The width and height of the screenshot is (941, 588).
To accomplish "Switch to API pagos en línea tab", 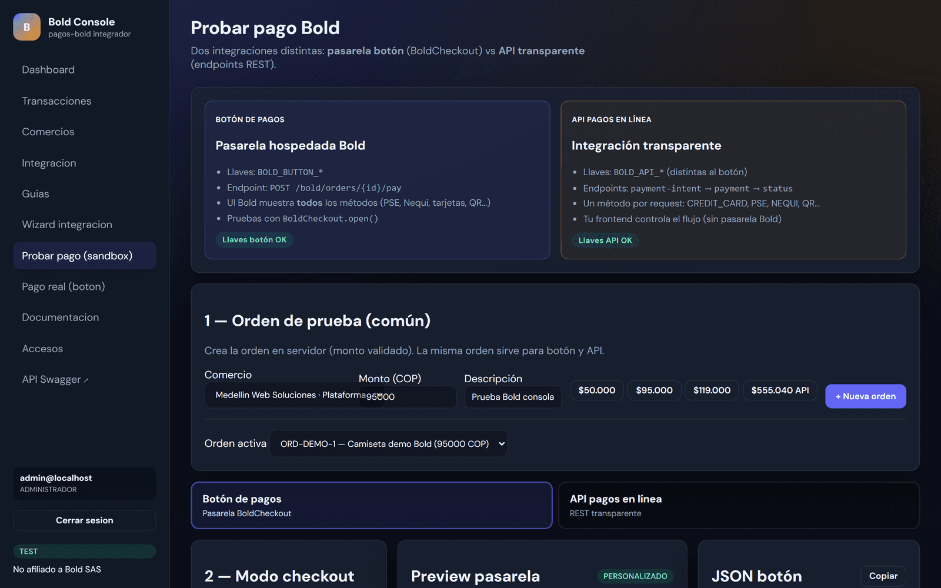I will [739, 506].
